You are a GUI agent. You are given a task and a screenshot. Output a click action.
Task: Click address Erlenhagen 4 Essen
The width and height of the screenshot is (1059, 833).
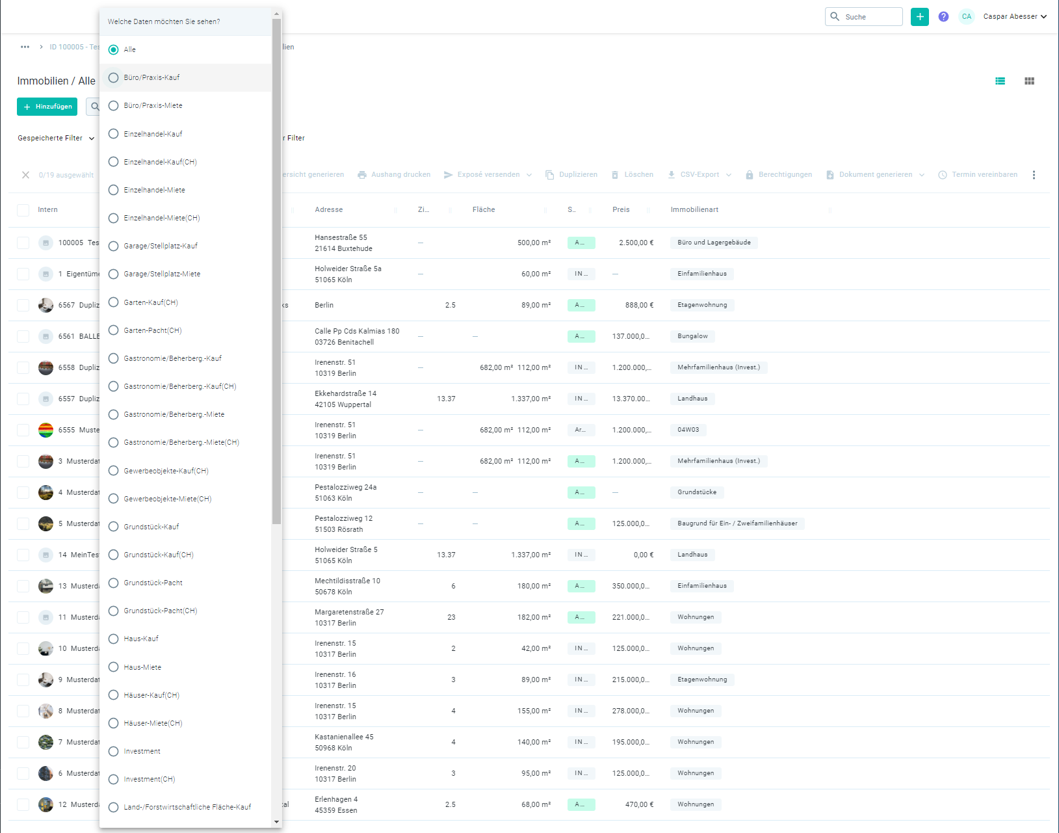pos(336,805)
